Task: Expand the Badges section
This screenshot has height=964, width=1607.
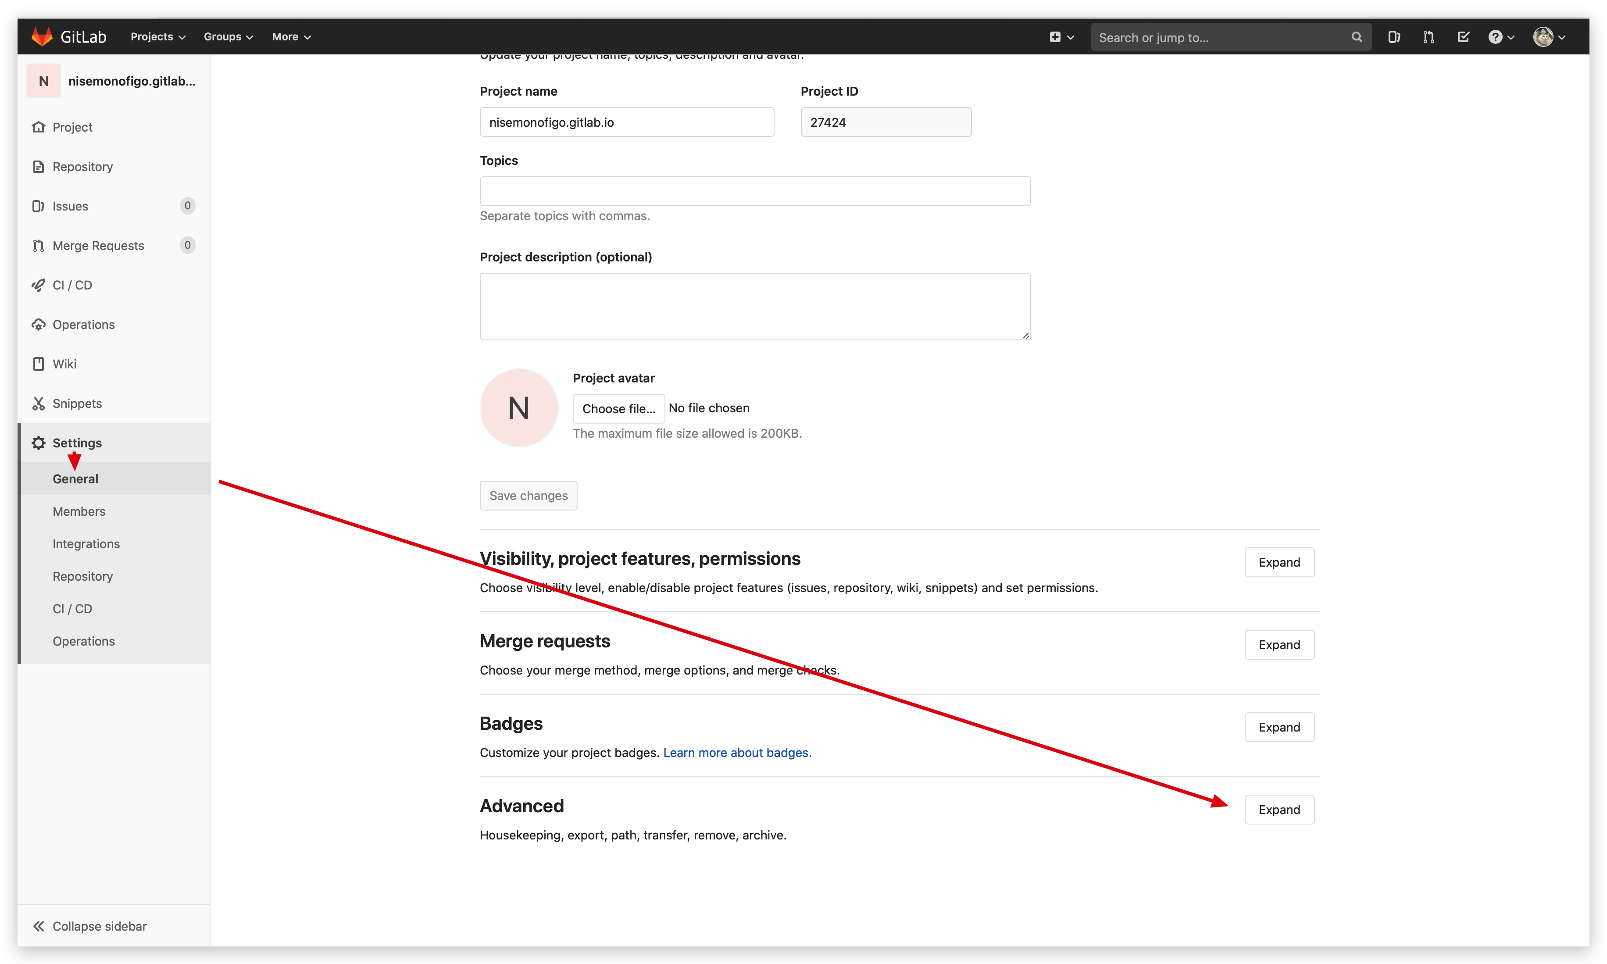Action: (1279, 728)
